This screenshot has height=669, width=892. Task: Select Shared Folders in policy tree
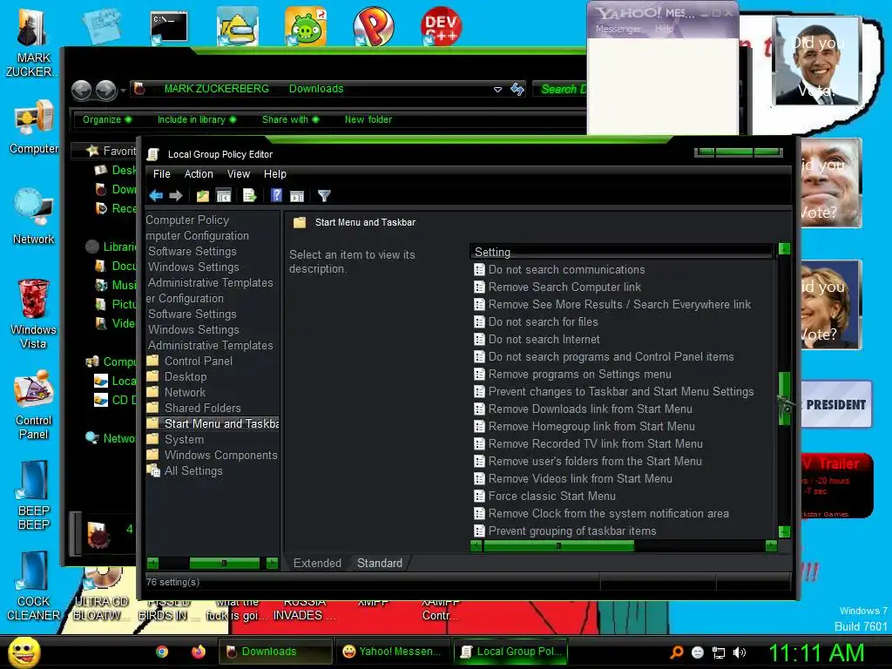click(x=202, y=408)
